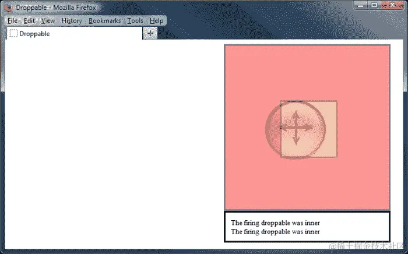The height and width of the screenshot is (254, 408).
Task: Open the File menu
Action: coord(12,21)
